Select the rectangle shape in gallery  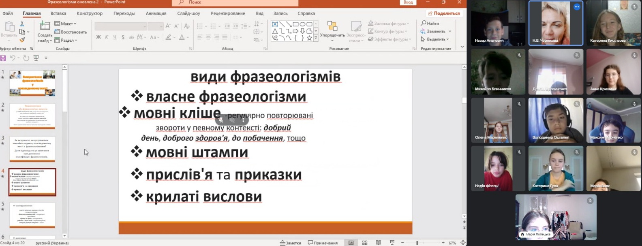pyautogui.click(x=295, y=24)
